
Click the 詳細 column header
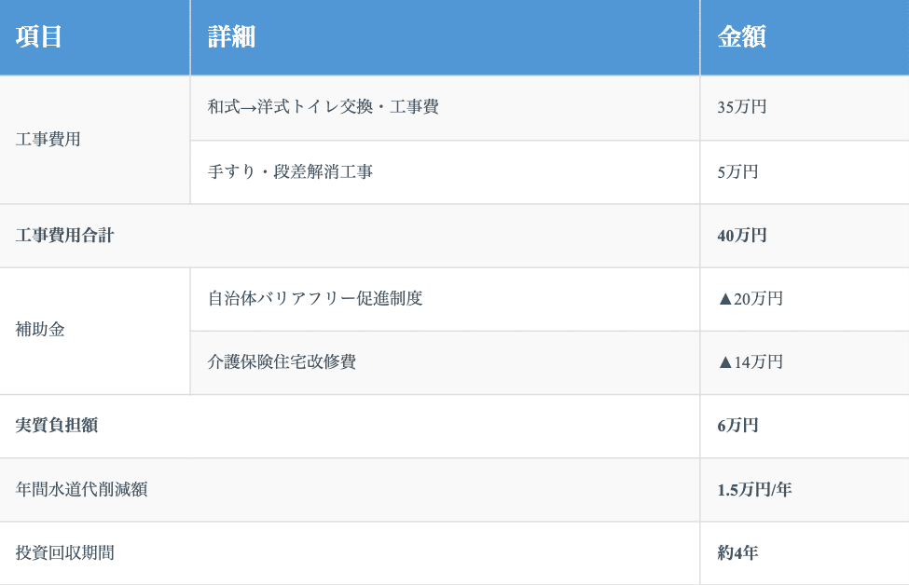pos(231,37)
